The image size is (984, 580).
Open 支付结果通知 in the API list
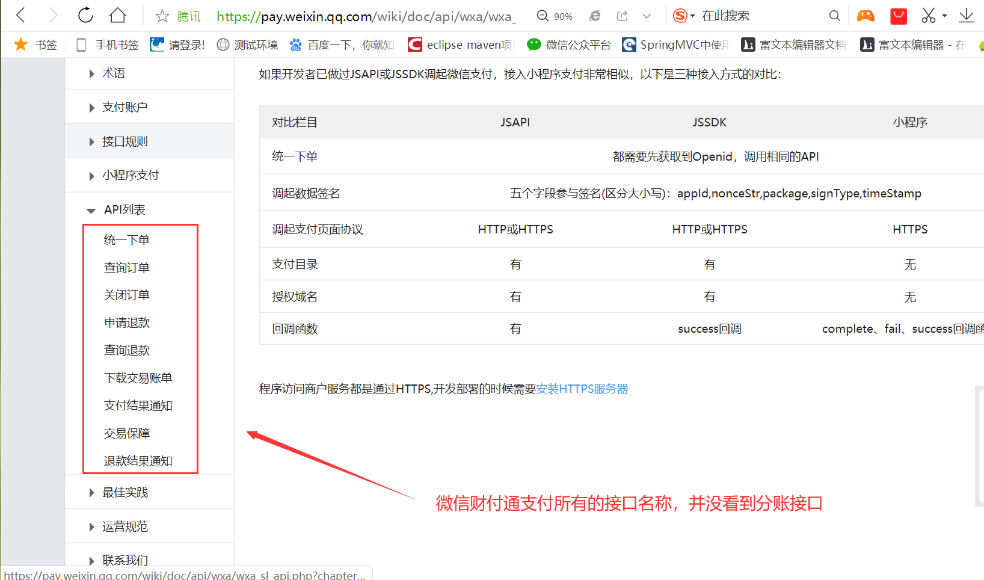click(x=138, y=406)
